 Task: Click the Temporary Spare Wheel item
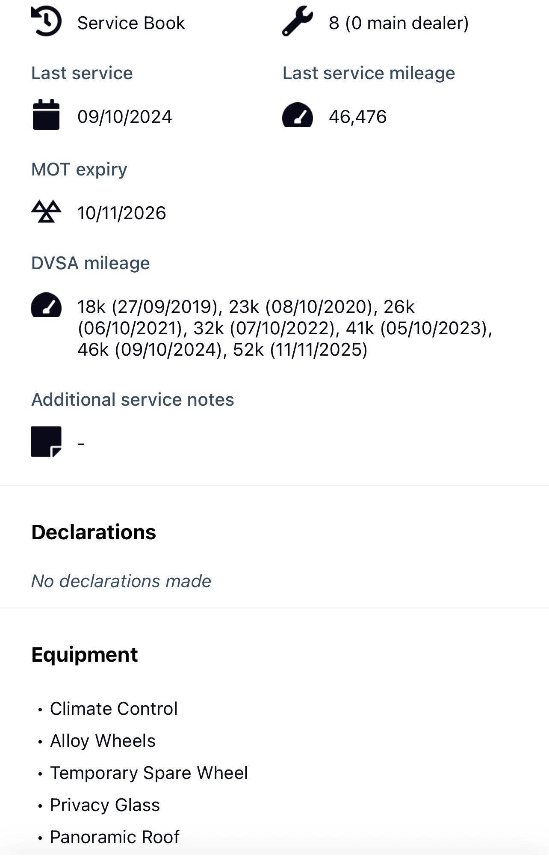149,773
